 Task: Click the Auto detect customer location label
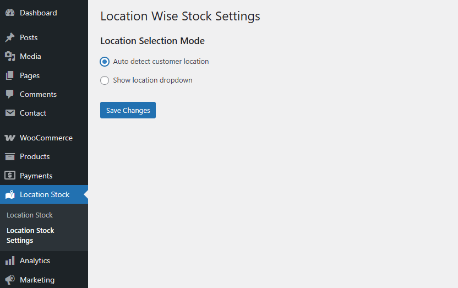(x=161, y=62)
